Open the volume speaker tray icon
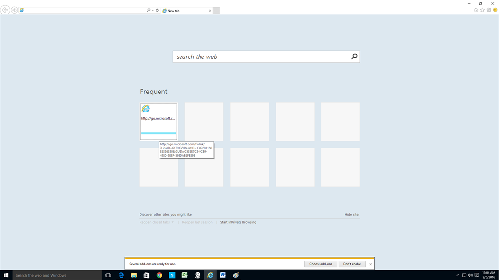Screen dimensions: 499x280 point(470,275)
